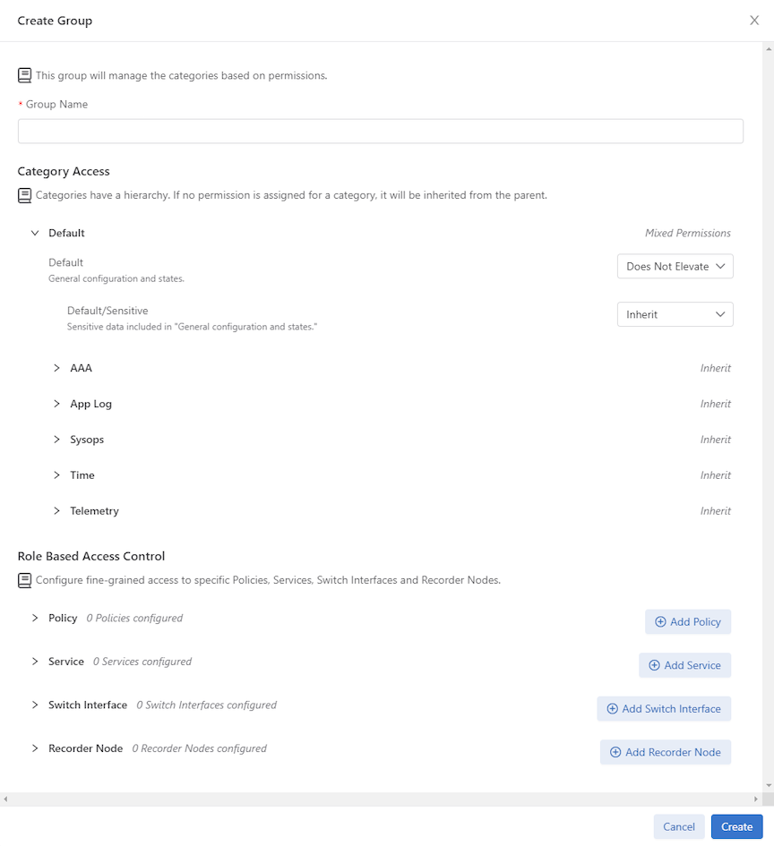Focus the Group Name input field

coord(381,131)
